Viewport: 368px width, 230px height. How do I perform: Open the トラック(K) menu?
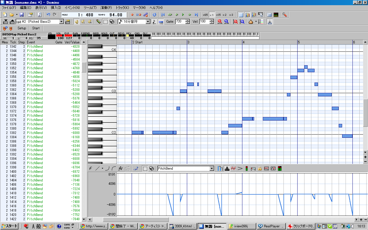pyautogui.click(x=122, y=7)
